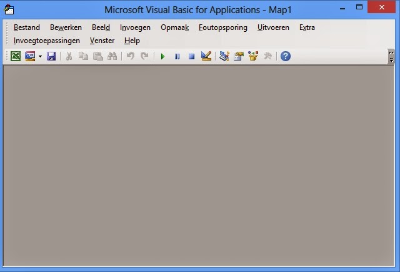Click the Cut scissors icon
400x272 pixels.
[x=69, y=56]
